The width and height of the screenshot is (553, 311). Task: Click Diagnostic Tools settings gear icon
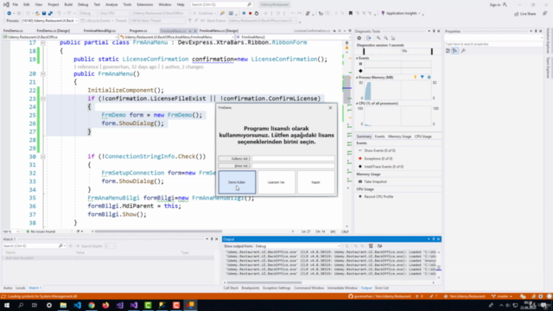[x=359, y=38]
